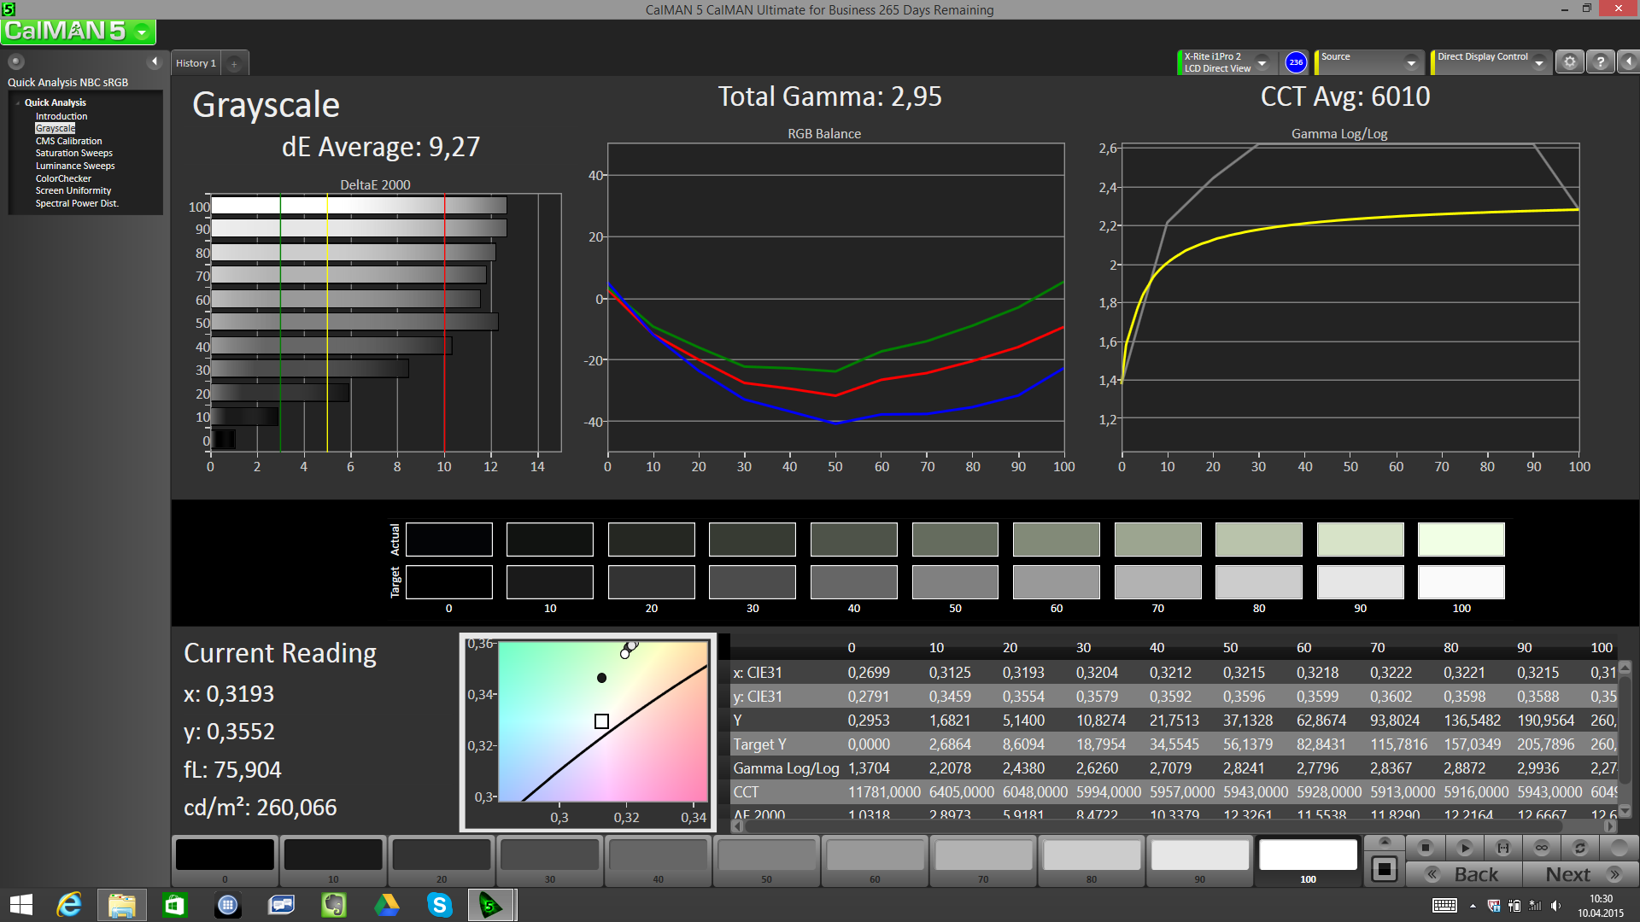Toggle continuous read infinity icon
The width and height of the screenshot is (1640, 922).
[x=1542, y=848]
